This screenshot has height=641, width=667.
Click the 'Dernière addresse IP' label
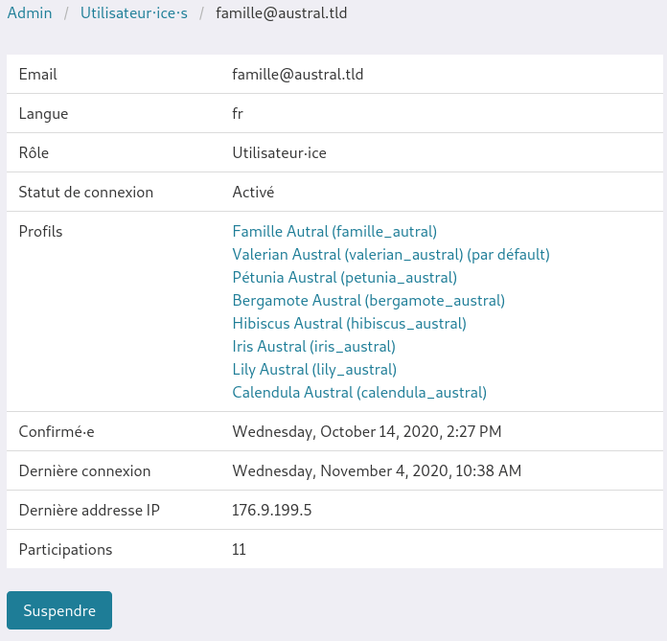tap(89, 510)
